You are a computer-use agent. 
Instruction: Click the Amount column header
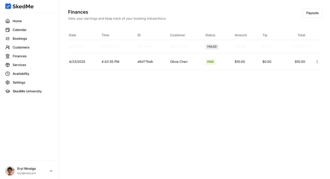[240, 35]
